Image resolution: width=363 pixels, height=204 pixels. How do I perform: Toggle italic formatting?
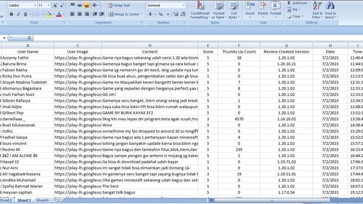18,14
